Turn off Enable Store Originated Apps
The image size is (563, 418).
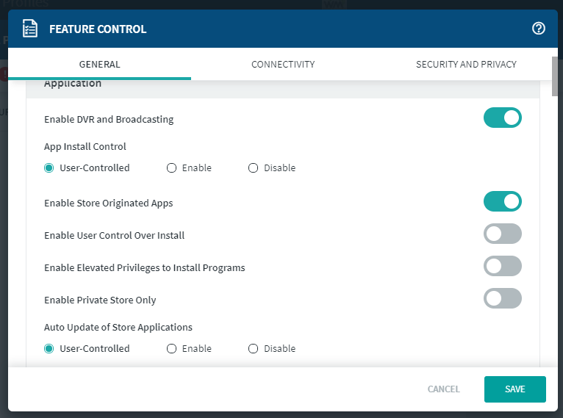[502, 201]
